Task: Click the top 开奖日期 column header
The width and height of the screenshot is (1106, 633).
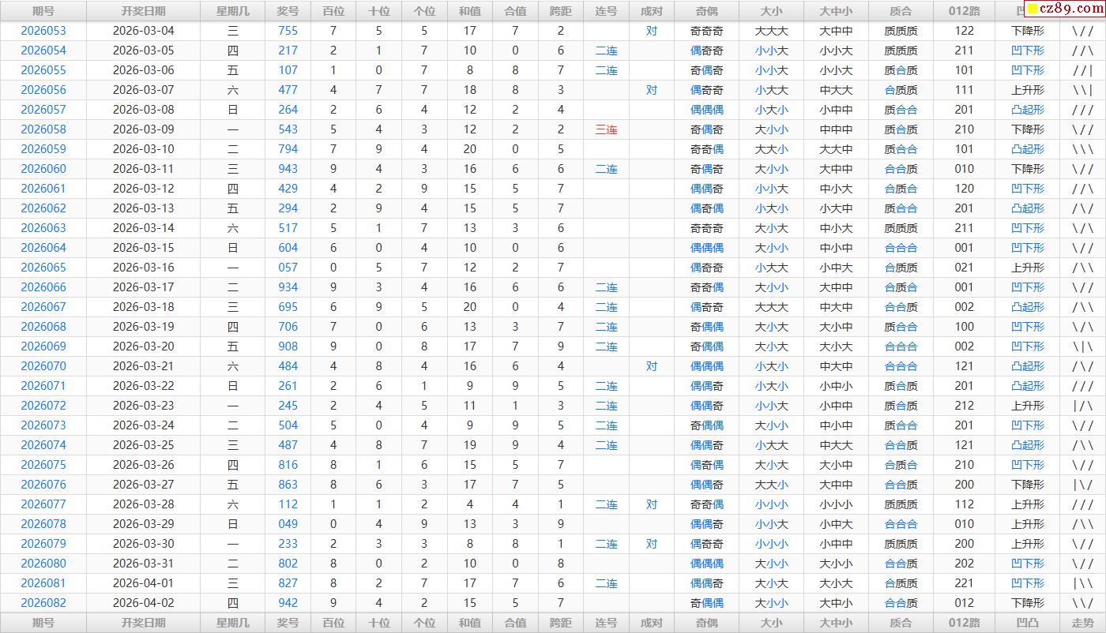Action: (x=144, y=11)
